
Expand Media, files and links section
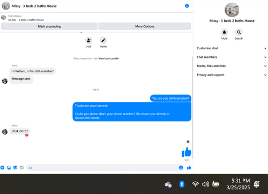click(232, 66)
